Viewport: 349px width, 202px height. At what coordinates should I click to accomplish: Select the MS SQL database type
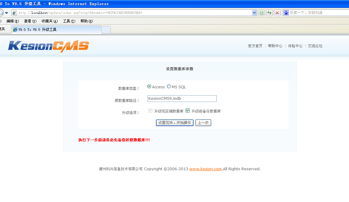pos(168,87)
